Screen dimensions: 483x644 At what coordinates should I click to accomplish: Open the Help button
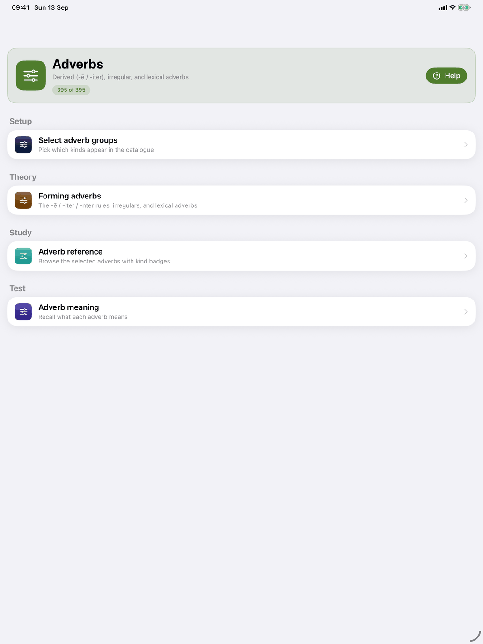[446, 76]
